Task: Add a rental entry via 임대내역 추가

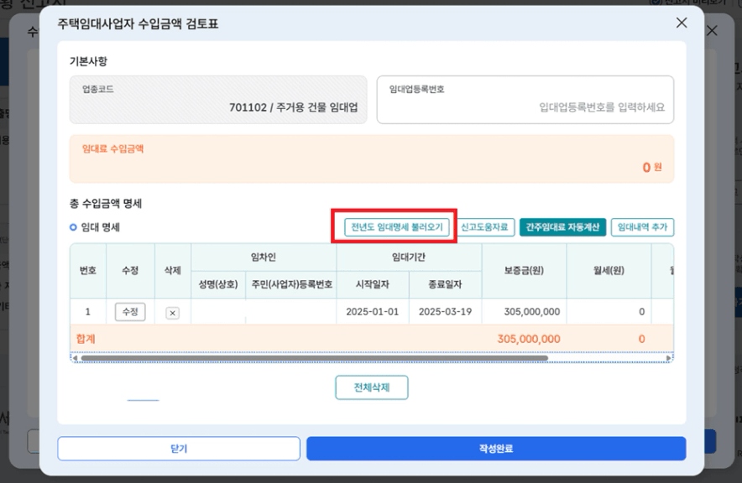Action: coord(642,227)
